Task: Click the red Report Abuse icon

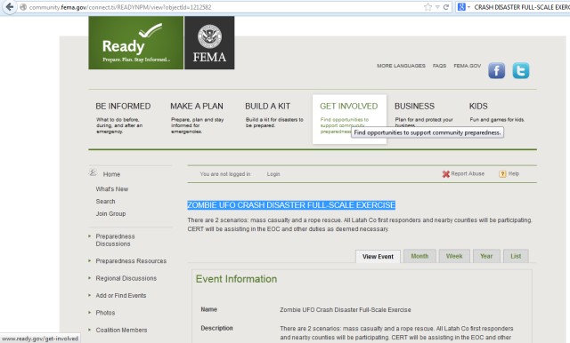Action: click(446, 174)
